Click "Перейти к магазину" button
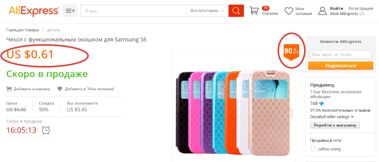379x162 pixels. (x=335, y=125)
